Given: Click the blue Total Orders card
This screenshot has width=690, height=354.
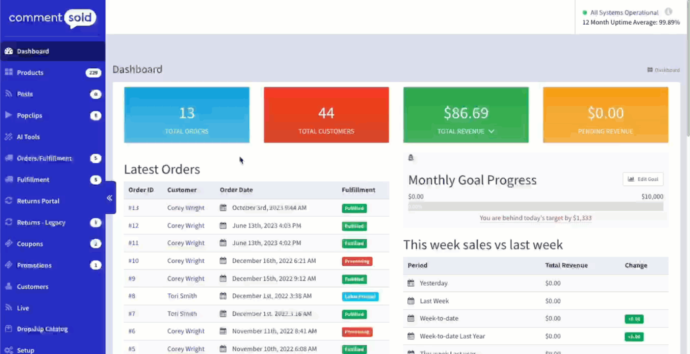Looking at the screenshot, I should click(186, 115).
